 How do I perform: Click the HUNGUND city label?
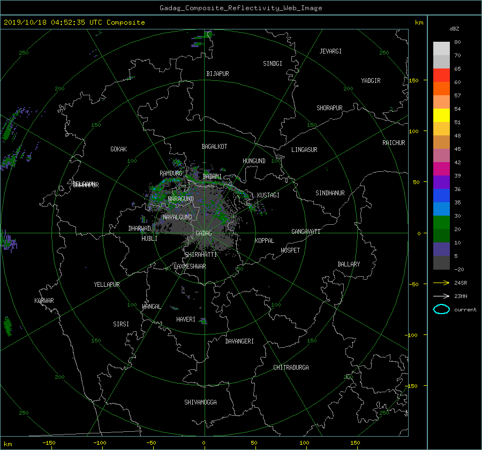click(254, 161)
